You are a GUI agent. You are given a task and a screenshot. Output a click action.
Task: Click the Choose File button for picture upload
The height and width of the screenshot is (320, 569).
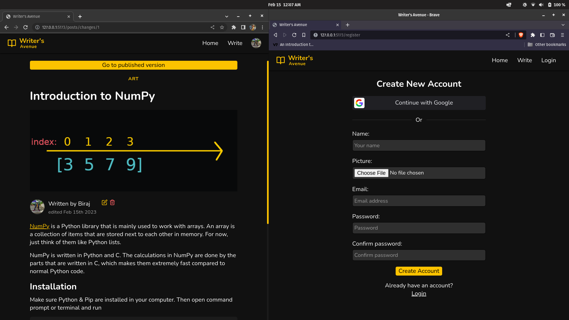tap(371, 173)
